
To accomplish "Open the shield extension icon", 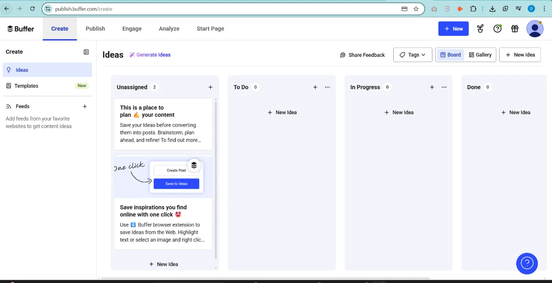I will click(x=447, y=9).
